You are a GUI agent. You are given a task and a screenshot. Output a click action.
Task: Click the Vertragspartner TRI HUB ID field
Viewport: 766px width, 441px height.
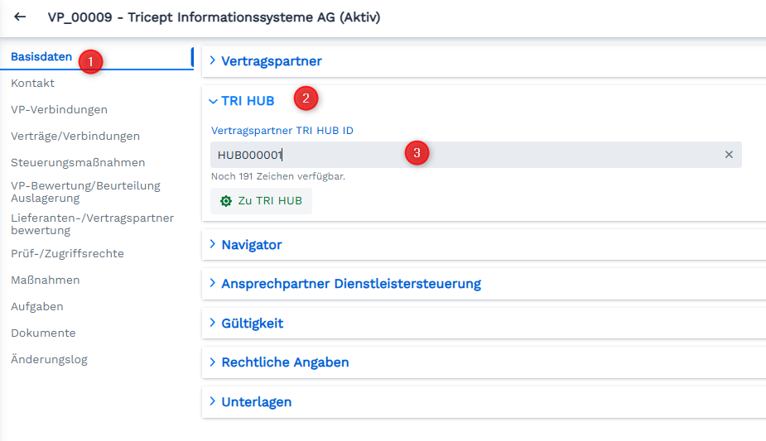coord(476,155)
